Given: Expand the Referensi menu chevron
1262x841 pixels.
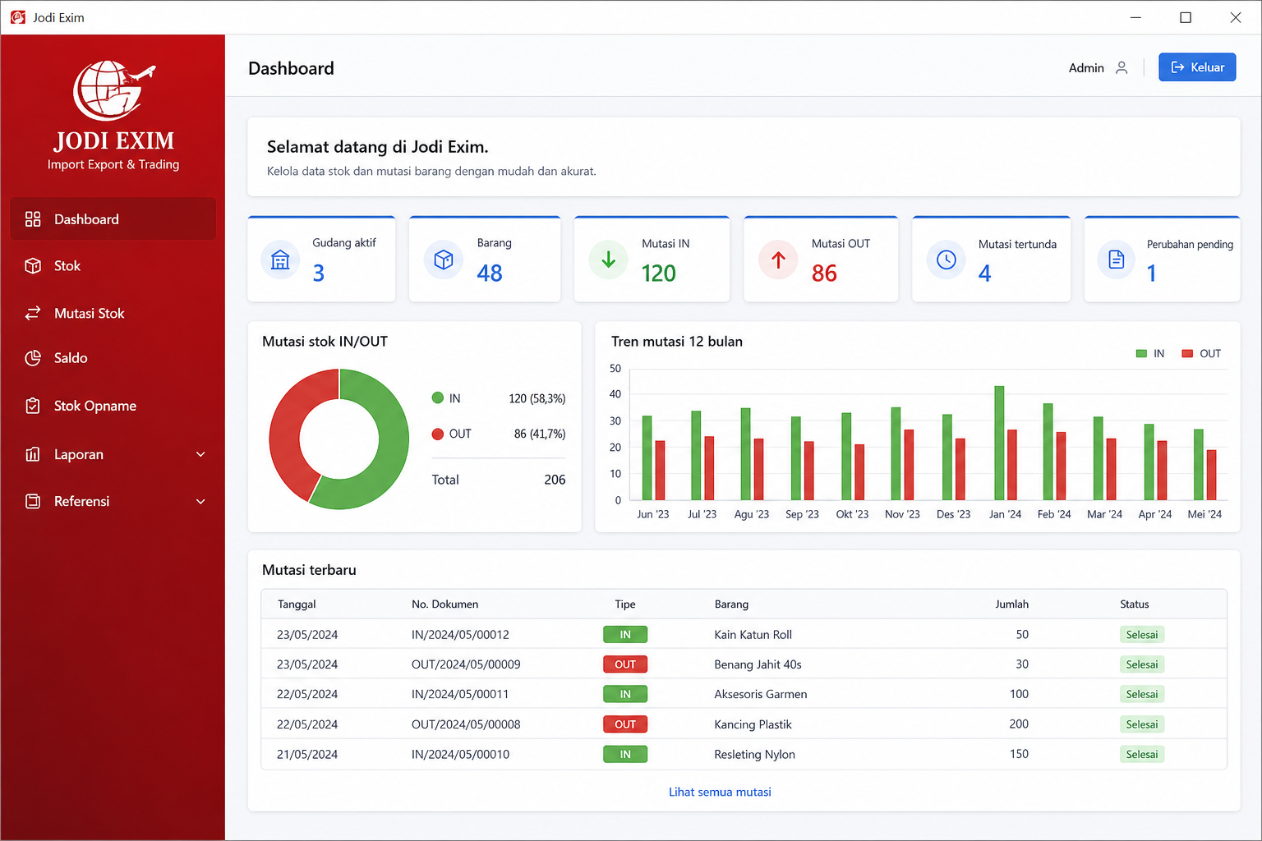Looking at the screenshot, I should click(x=200, y=501).
